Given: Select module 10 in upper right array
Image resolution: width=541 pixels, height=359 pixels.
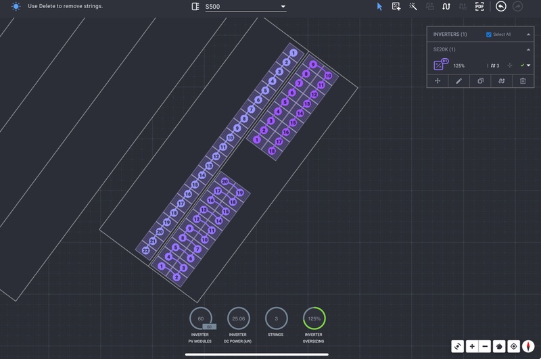Looking at the screenshot, I should (x=328, y=76).
